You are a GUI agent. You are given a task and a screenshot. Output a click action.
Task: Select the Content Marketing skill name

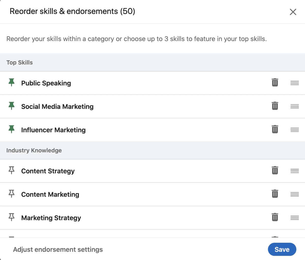50,195
